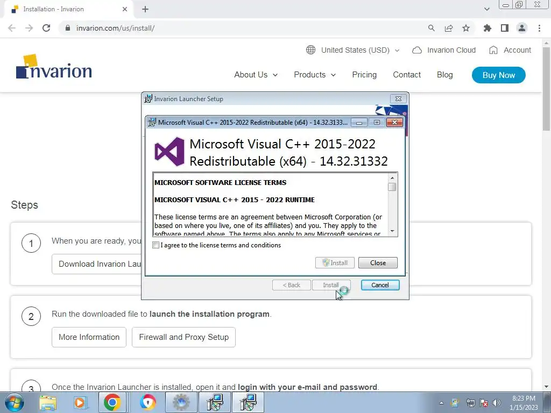Open Invarion Cloud link

pos(444,50)
